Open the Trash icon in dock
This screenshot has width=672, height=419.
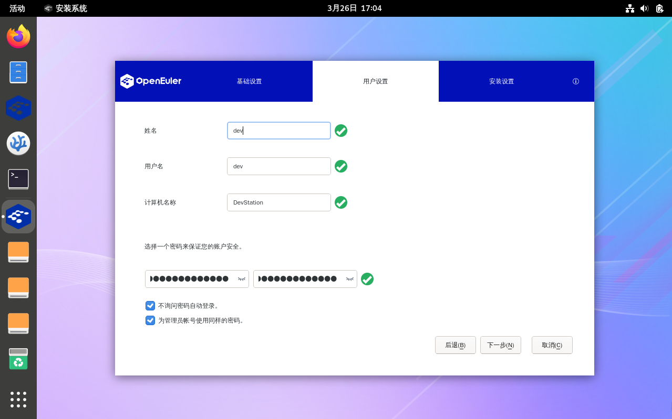click(18, 359)
